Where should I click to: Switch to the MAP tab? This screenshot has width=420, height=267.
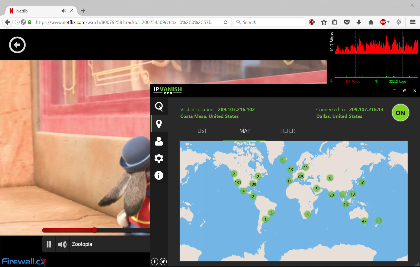pyautogui.click(x=245, y=131)
